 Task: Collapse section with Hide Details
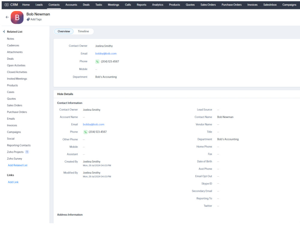[x=65, y=94]
